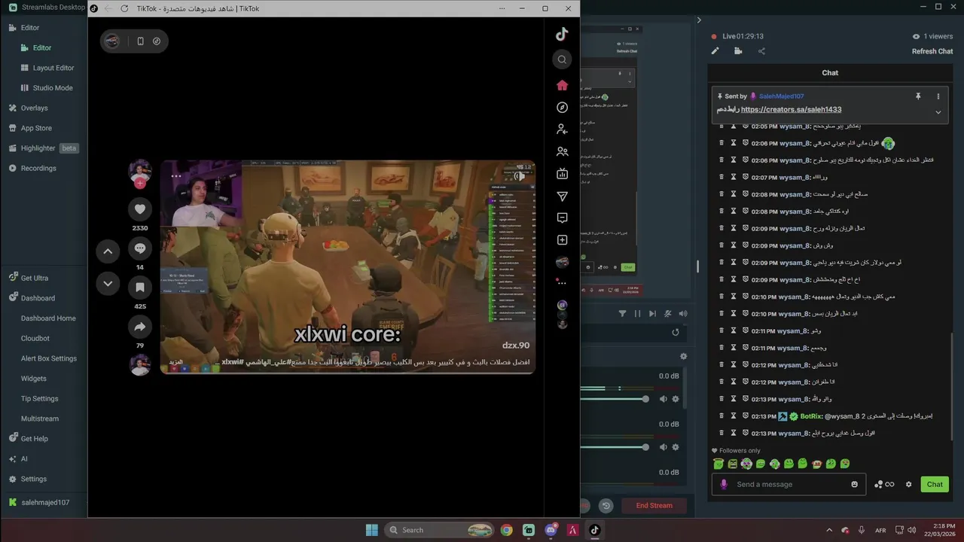Open TikTok sidebar More dots
This screenshot has width=964, height=542.
point(562,284)
